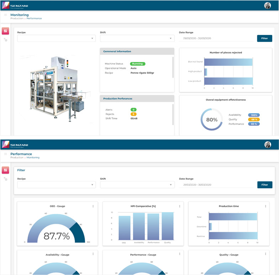Click the 'Overal equipment effetctiveness' card title
Screen dimensions: 279x275
(x=226, y=100)
